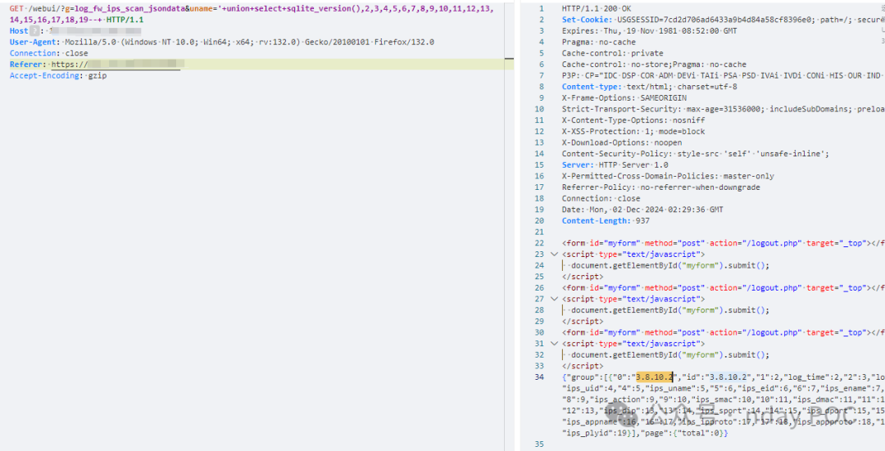Click X-Download-Options: noopen header
The width and height of the screenshot is (885, 451).
[621, 142]
